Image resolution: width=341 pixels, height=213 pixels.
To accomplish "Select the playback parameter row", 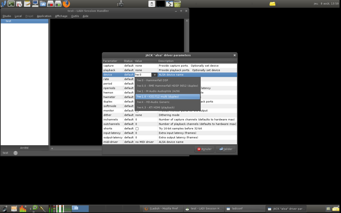I will coord(170,70).
